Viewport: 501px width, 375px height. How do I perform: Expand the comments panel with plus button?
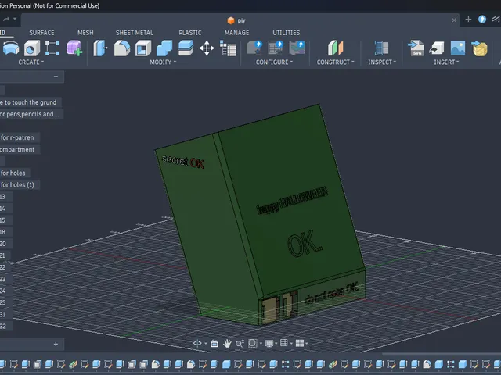(56, 344)
